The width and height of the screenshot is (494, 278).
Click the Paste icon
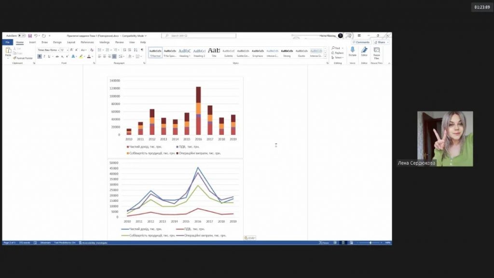click(x=8, y=51)
